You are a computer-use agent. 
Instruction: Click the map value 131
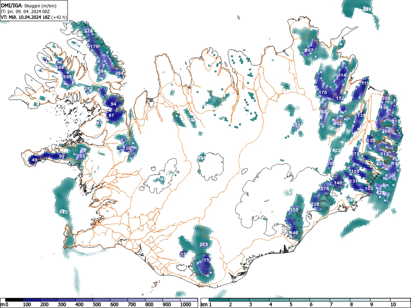[x=353, y=181]
